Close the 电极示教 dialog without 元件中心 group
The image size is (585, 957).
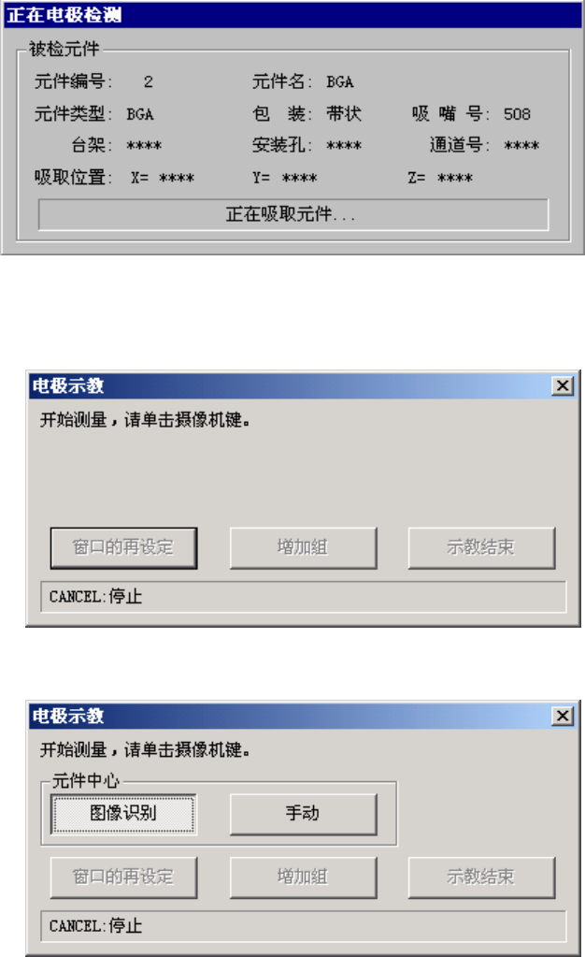pos(563,385)
